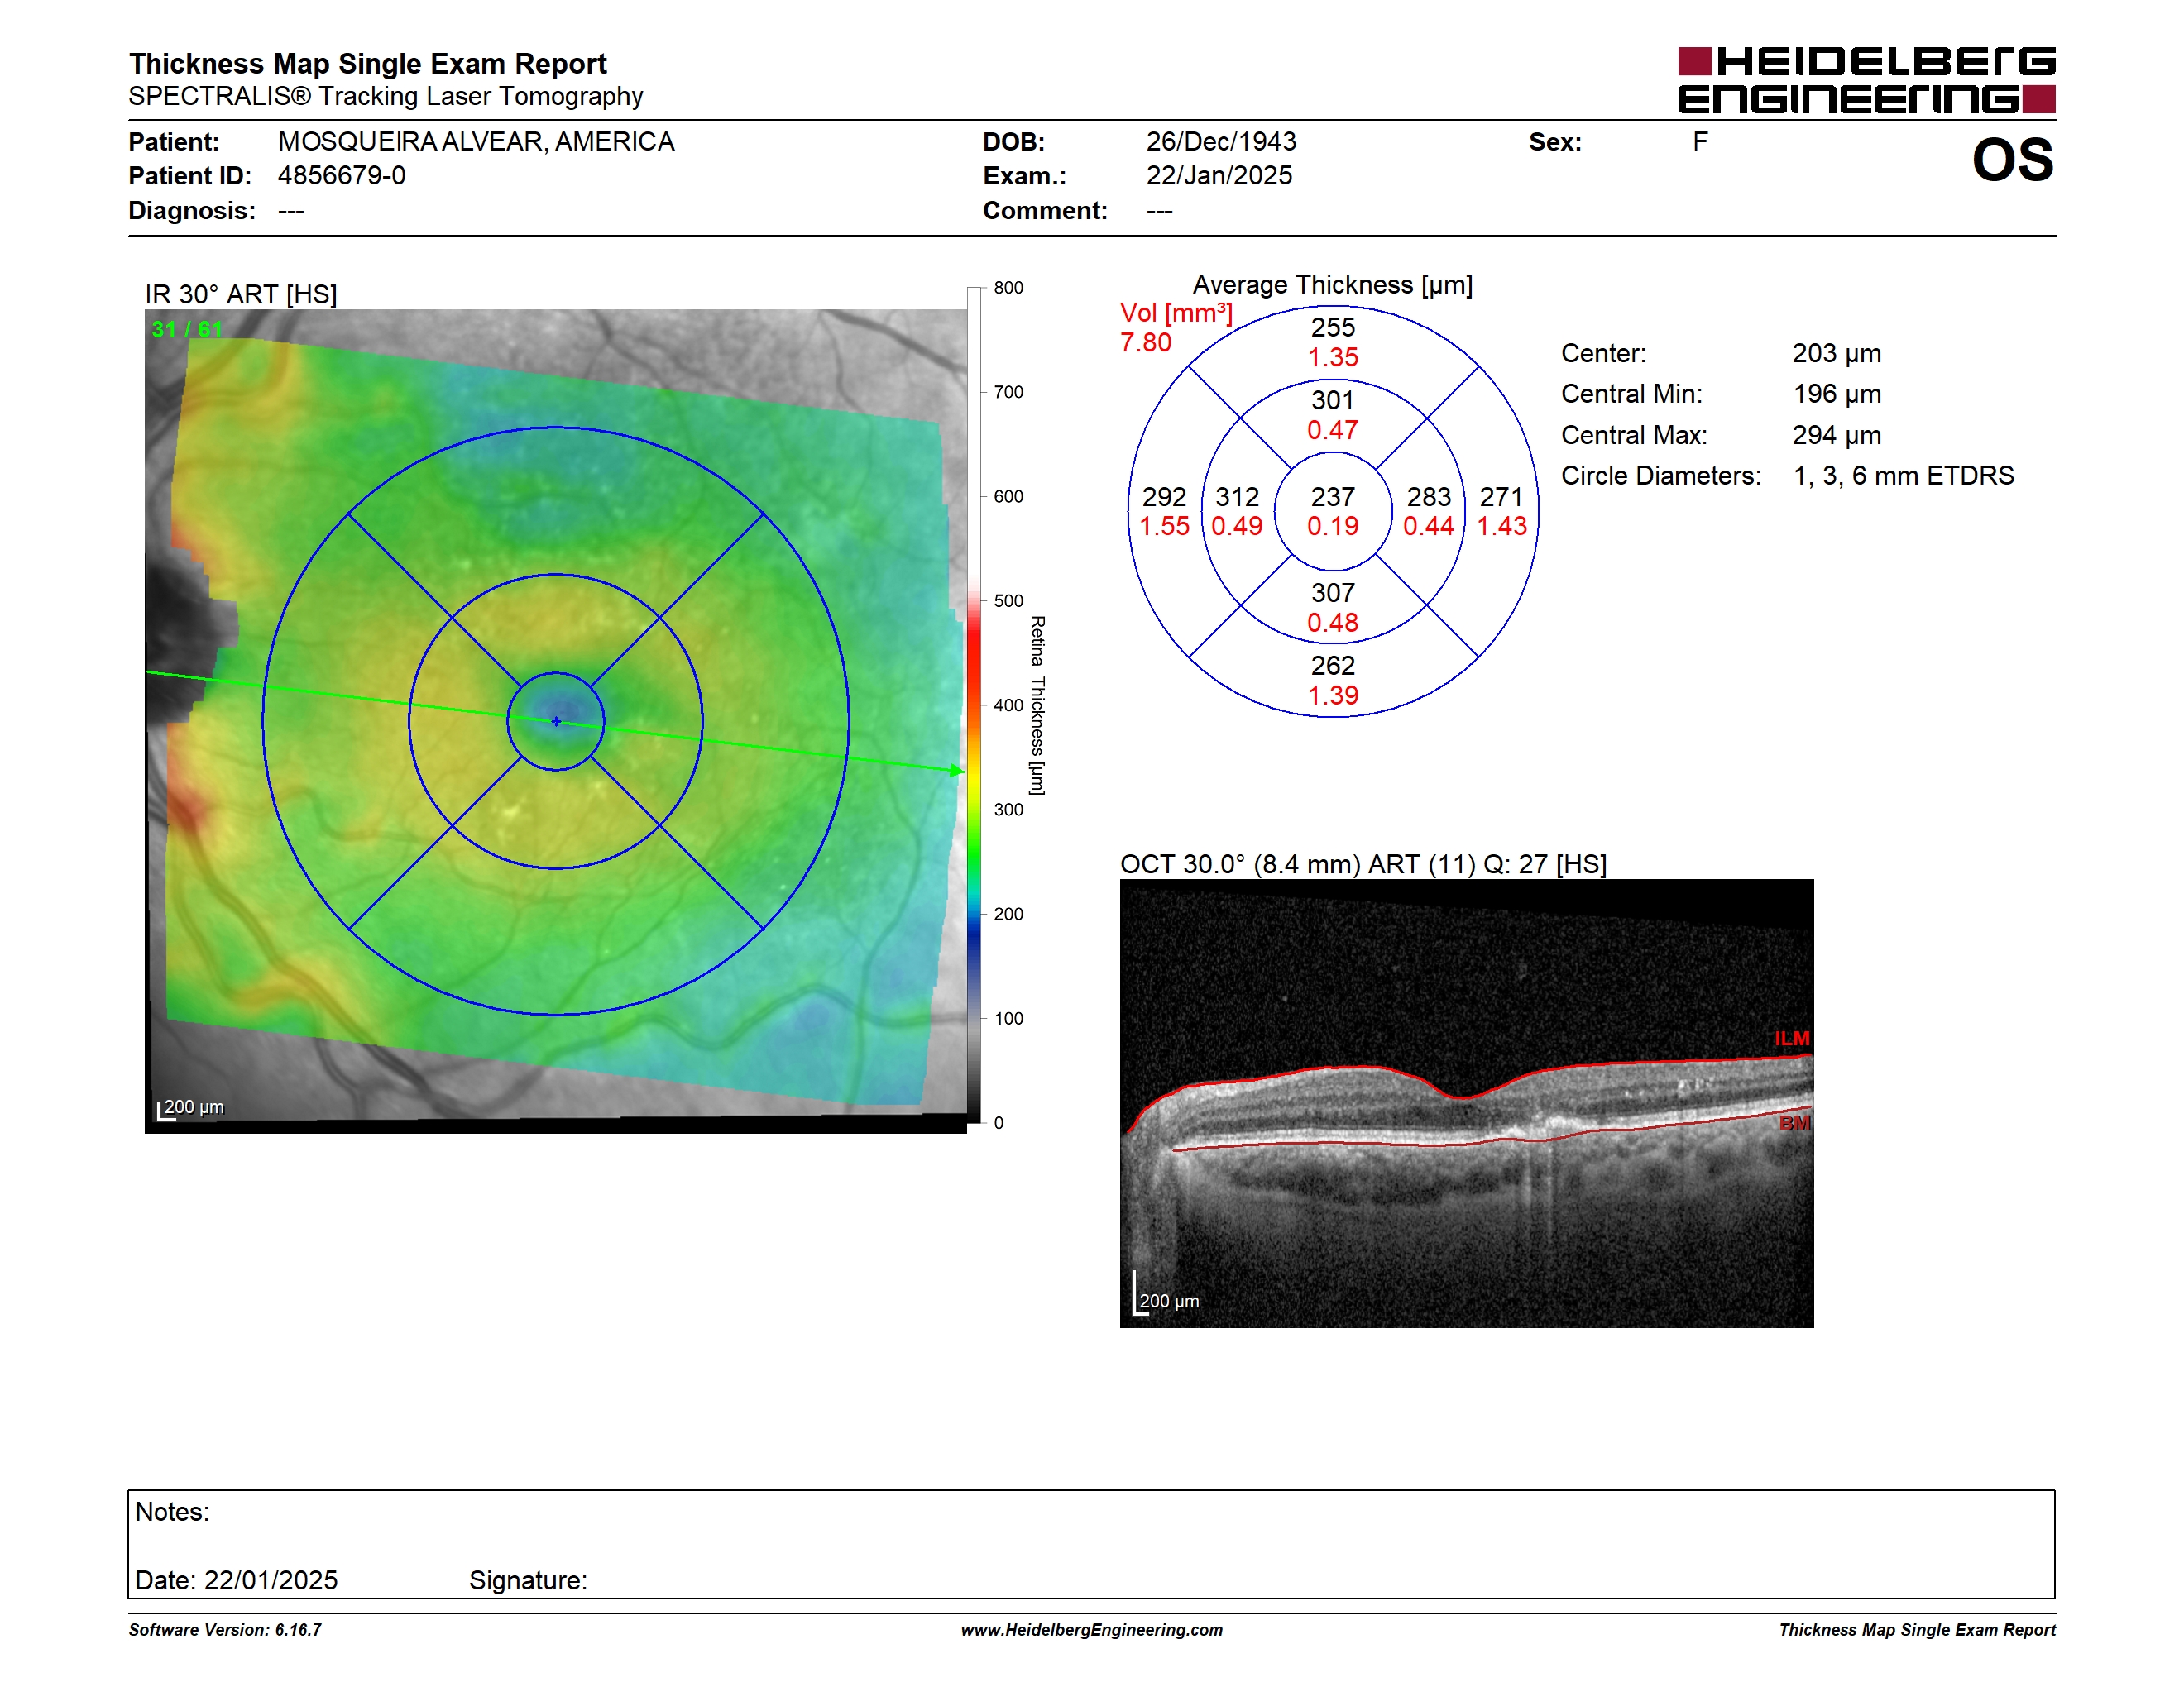Click the total volume value 7.80
The height and width of the screenshot is (1687, 2184).
point(1146,343)
